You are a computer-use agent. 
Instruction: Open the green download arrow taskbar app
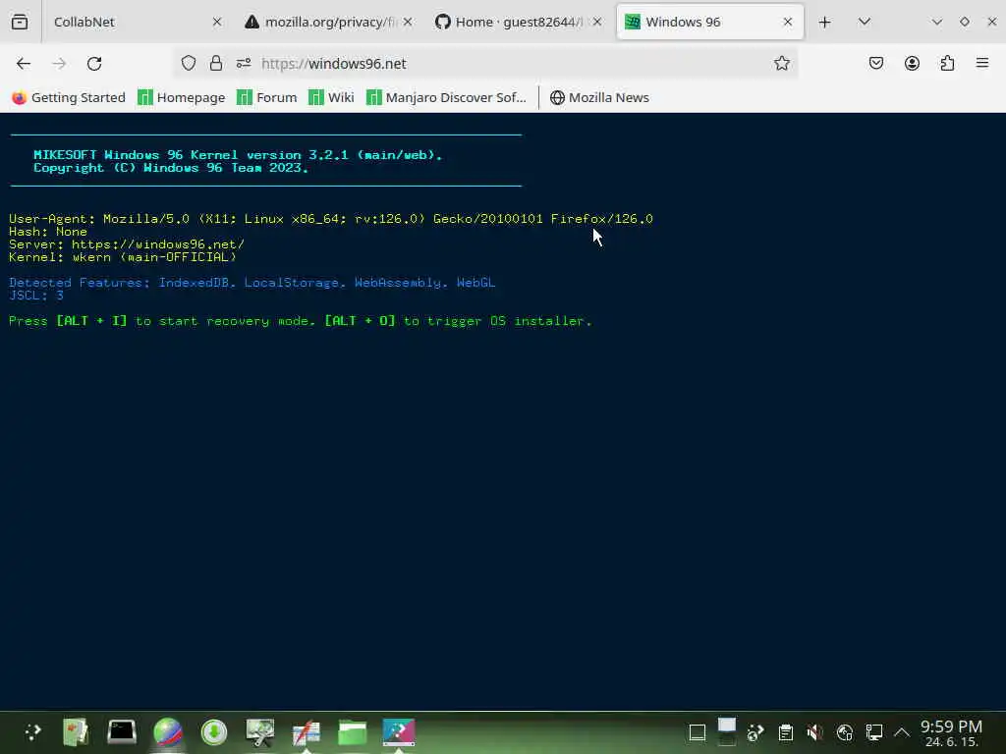pos(213,732)
